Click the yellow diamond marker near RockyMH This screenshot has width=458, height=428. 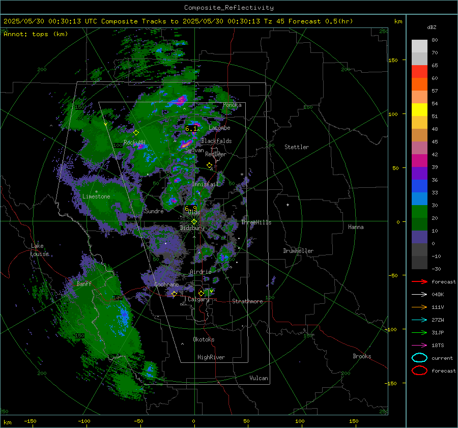[136, 133]
